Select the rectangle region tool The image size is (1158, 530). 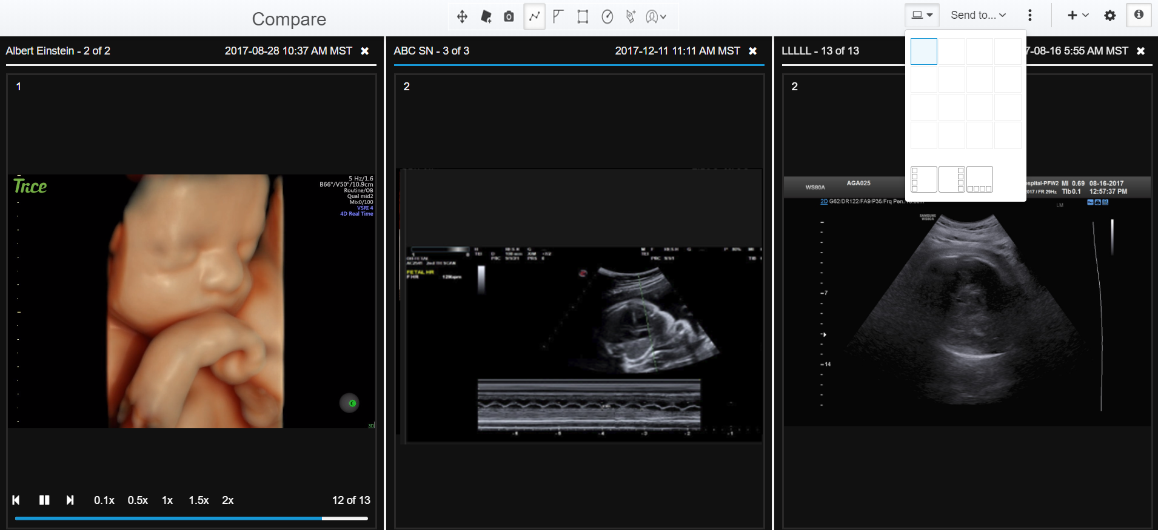click(583, 16)
